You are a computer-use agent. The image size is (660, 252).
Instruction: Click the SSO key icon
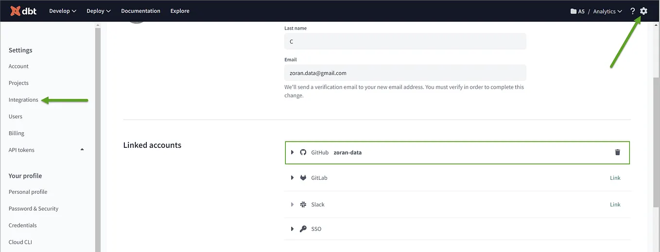[x=303, y=229]
